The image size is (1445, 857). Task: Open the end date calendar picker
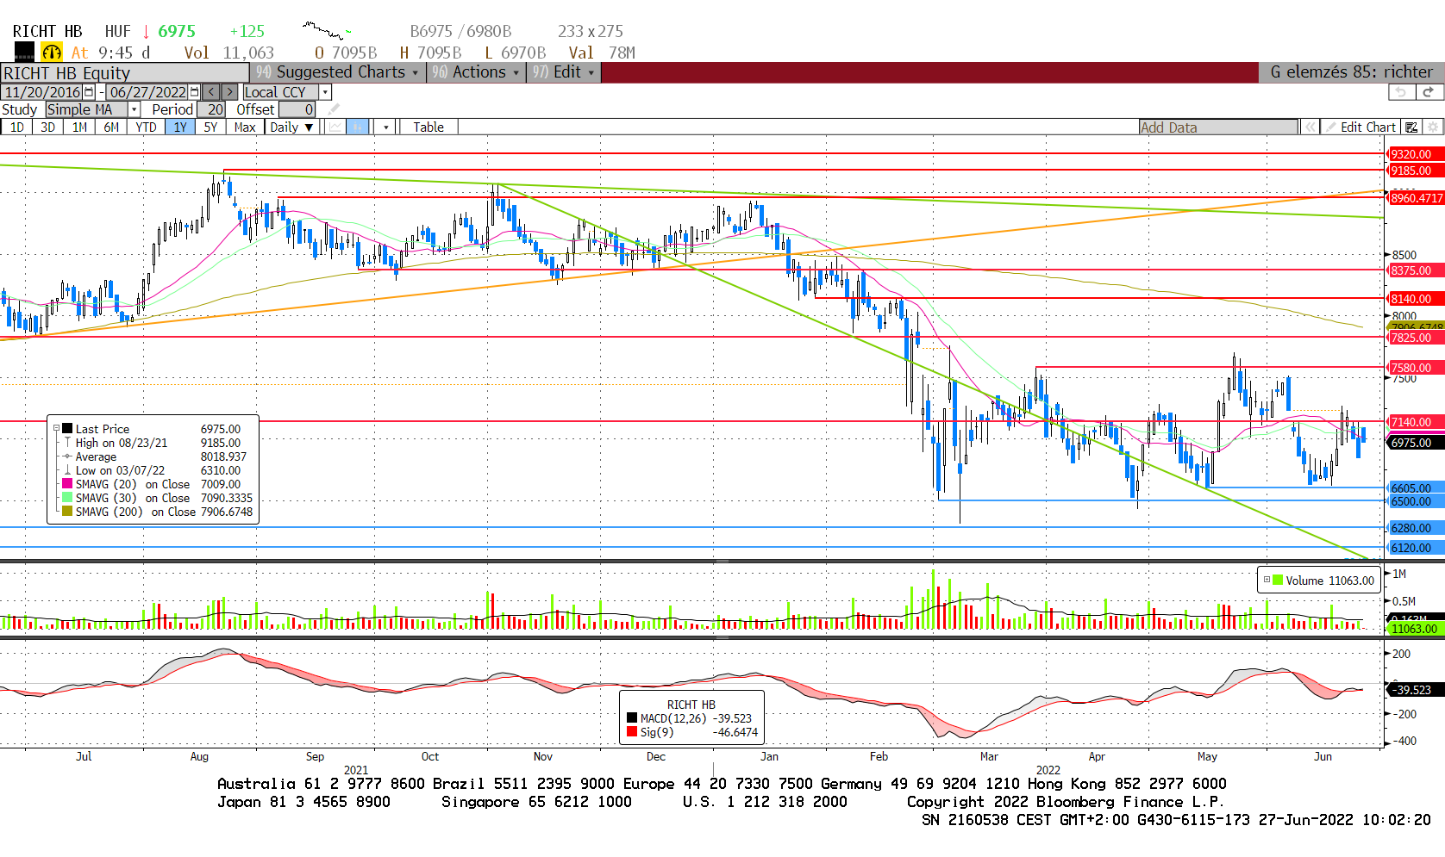pos(194,92)
